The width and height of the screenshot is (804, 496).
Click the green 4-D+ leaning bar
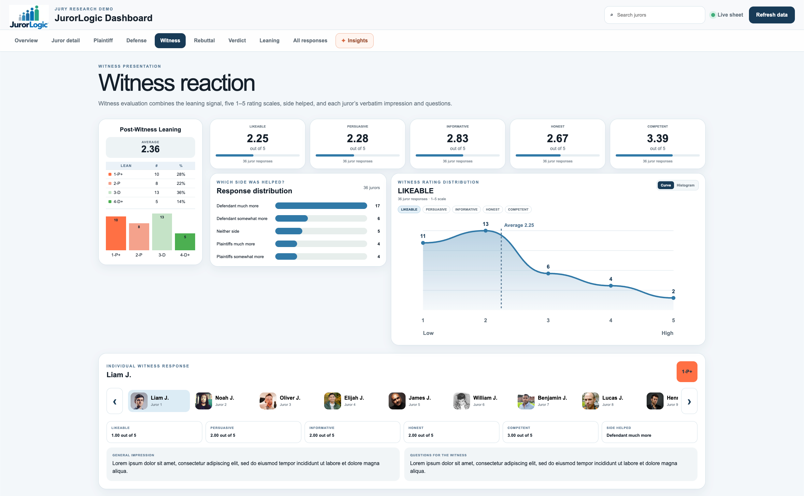coord(185,242)
